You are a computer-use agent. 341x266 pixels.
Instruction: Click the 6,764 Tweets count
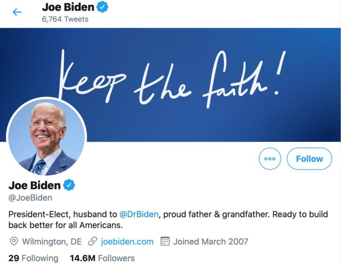pyautogui.click(x=65, y=19)
